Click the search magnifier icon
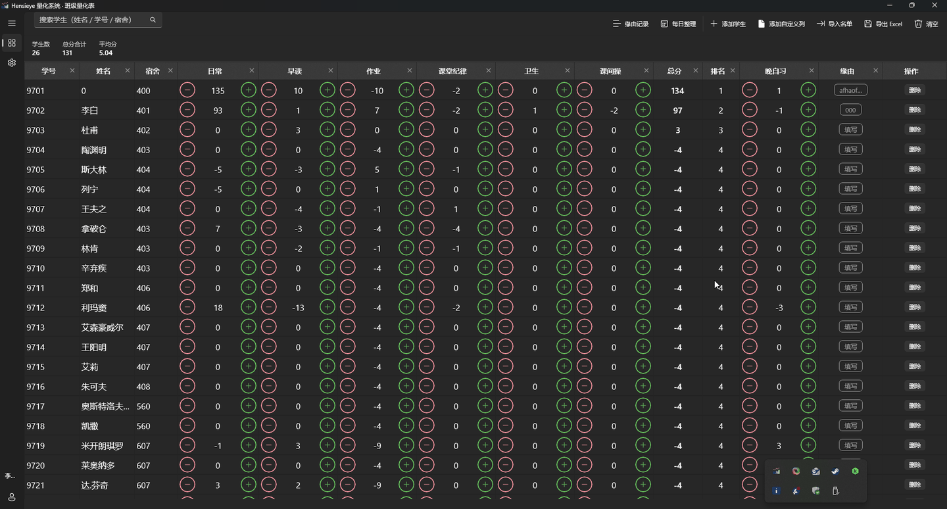This screenshot has height=509, width=947. (x=153, y=20)
